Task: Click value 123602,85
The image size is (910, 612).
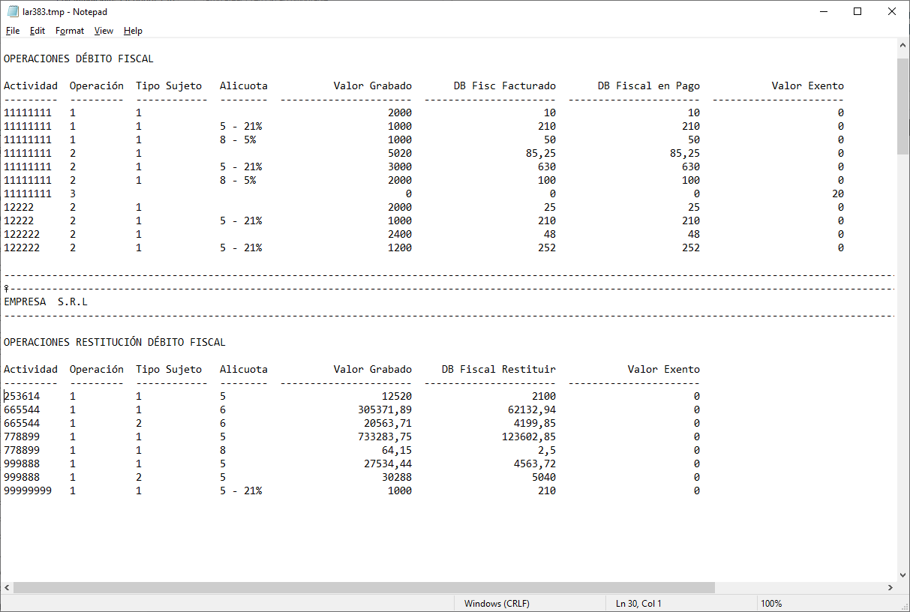Action: click(x=529, y=436)
